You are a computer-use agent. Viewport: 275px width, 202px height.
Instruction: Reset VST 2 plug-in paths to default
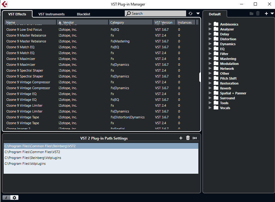pos(195,138)
